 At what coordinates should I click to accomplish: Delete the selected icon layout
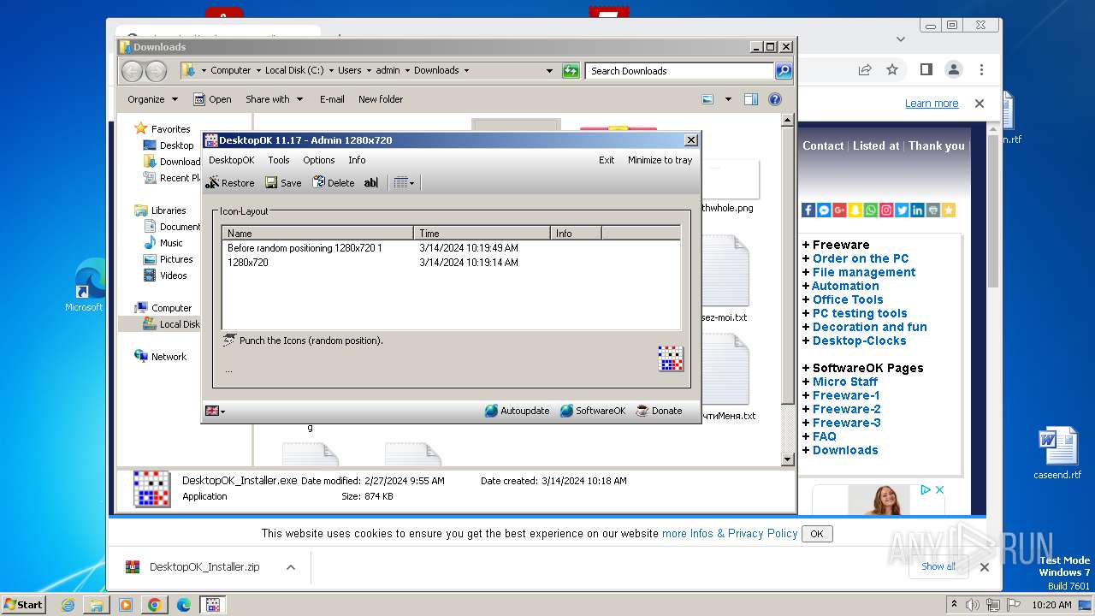pyautogui.click(x=334, y=182)
